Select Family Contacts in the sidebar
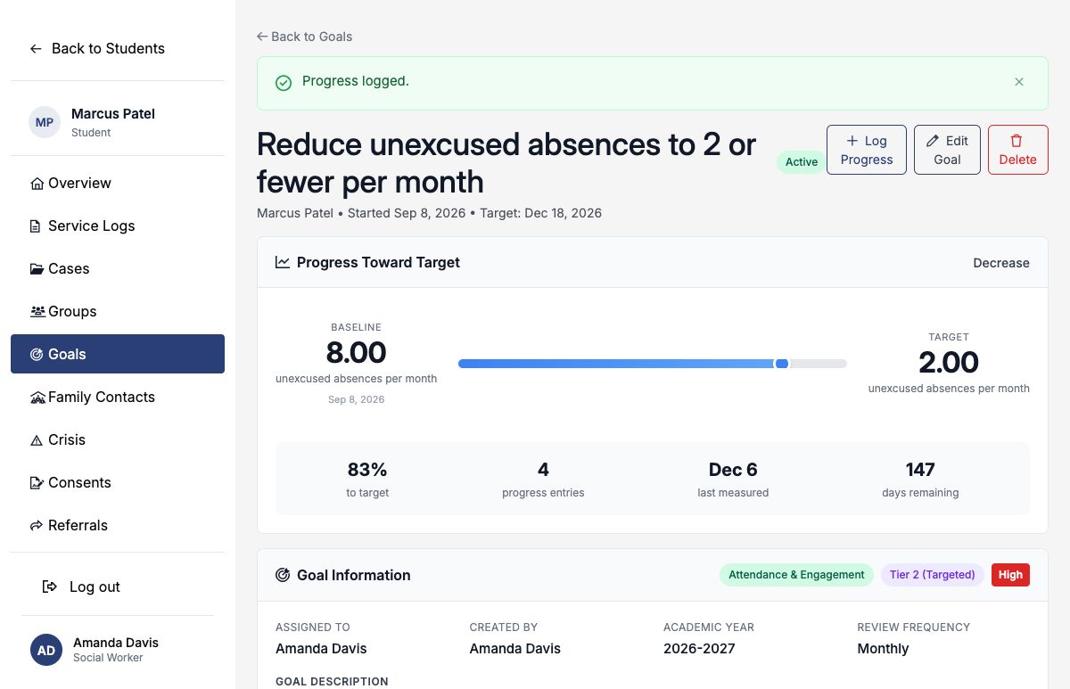The width and height of the screenshot is (1070, 689). click(118, 397)
